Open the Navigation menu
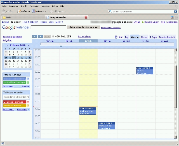179x146 pixels. 34,6
